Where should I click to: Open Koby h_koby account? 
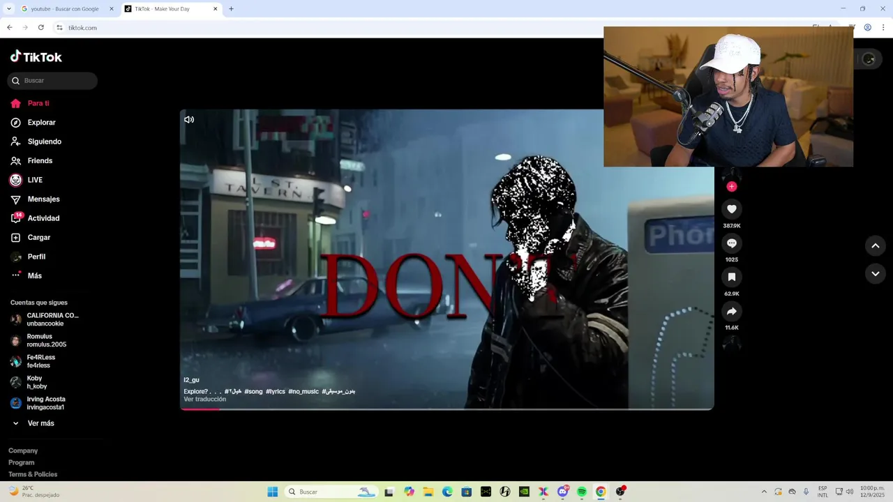(29, 382)
